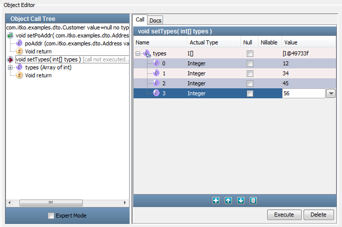
Task: Click Integer type in row 1
Action: [196, 73]
